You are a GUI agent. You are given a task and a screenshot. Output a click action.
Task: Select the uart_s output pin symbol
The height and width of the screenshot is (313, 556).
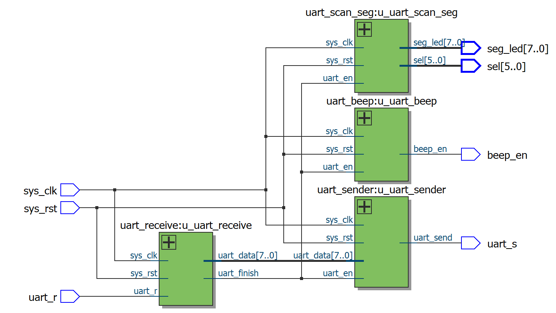tap(471, 243)
